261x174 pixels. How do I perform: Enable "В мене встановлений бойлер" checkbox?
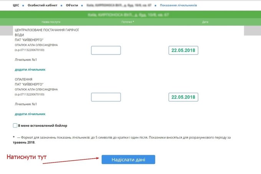15,125
